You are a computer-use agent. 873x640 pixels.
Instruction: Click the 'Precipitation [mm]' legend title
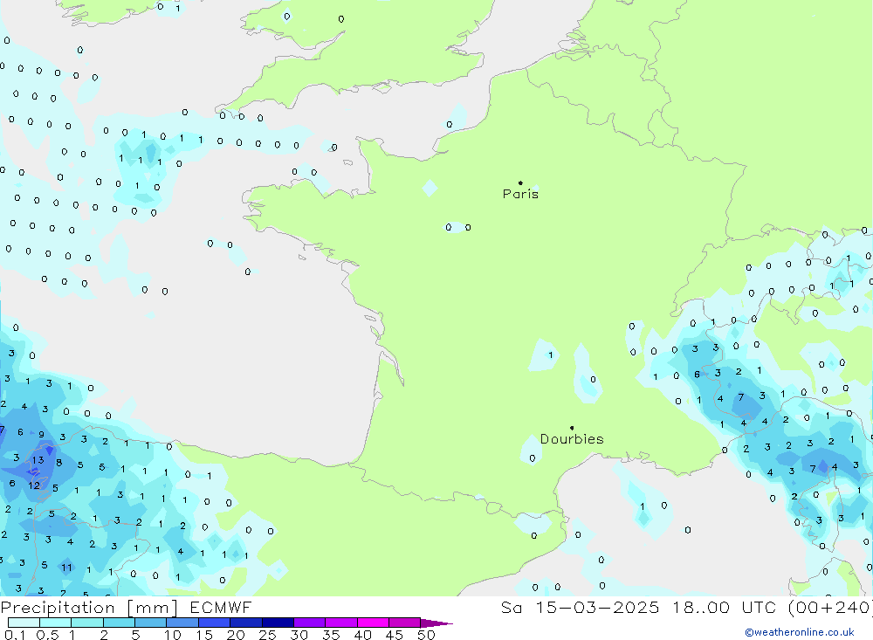click(x=89, y=608)
